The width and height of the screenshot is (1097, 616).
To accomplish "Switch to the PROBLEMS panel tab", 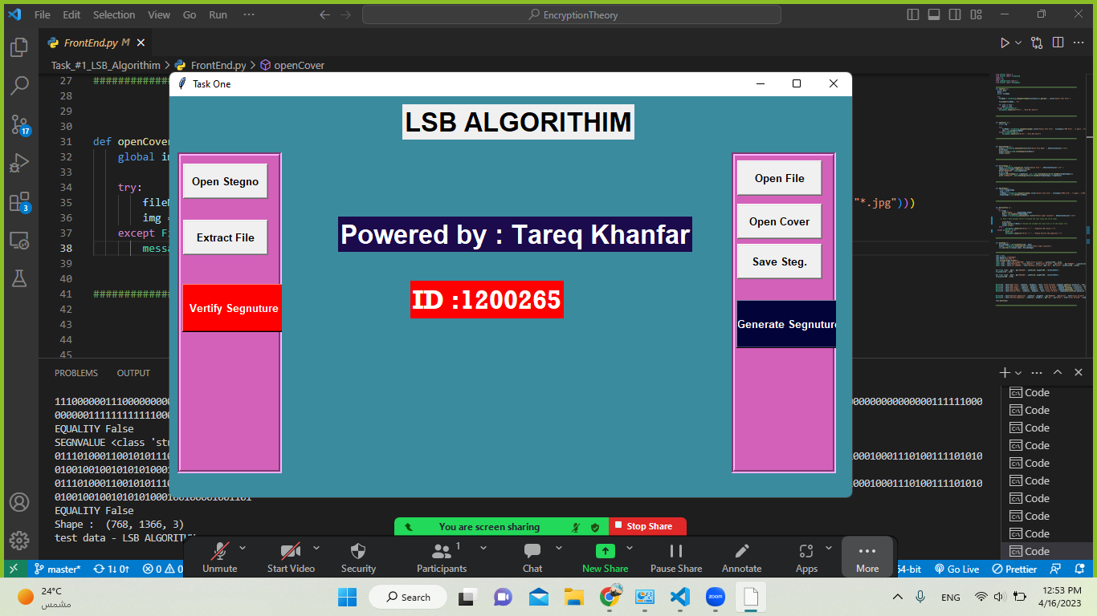I will pos(76,373).
